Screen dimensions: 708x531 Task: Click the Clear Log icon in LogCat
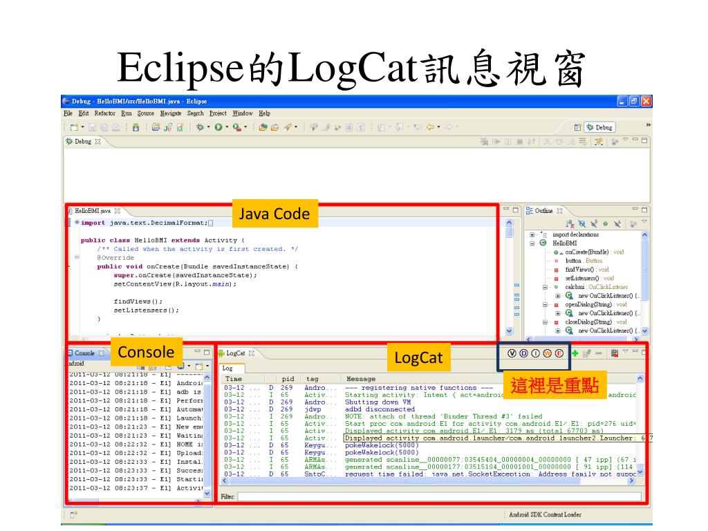click(615, 353)
